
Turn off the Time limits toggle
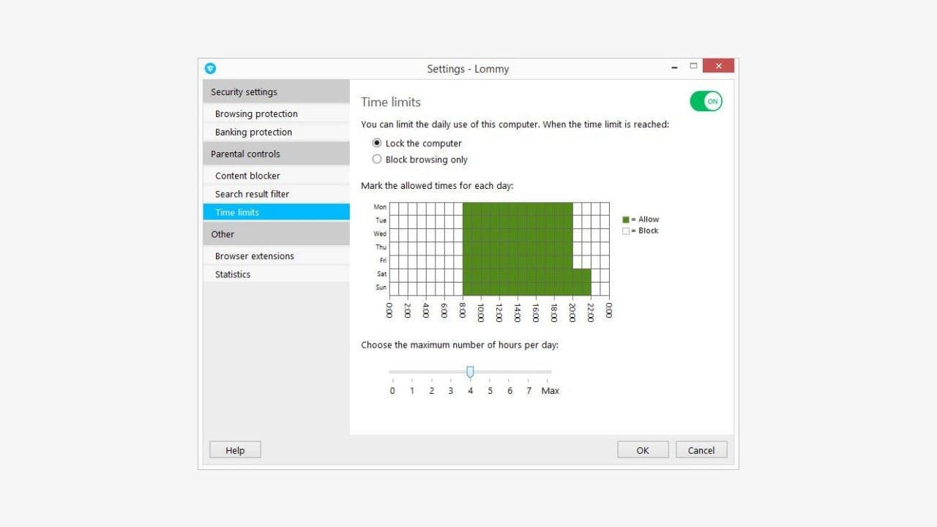[705, 101]
